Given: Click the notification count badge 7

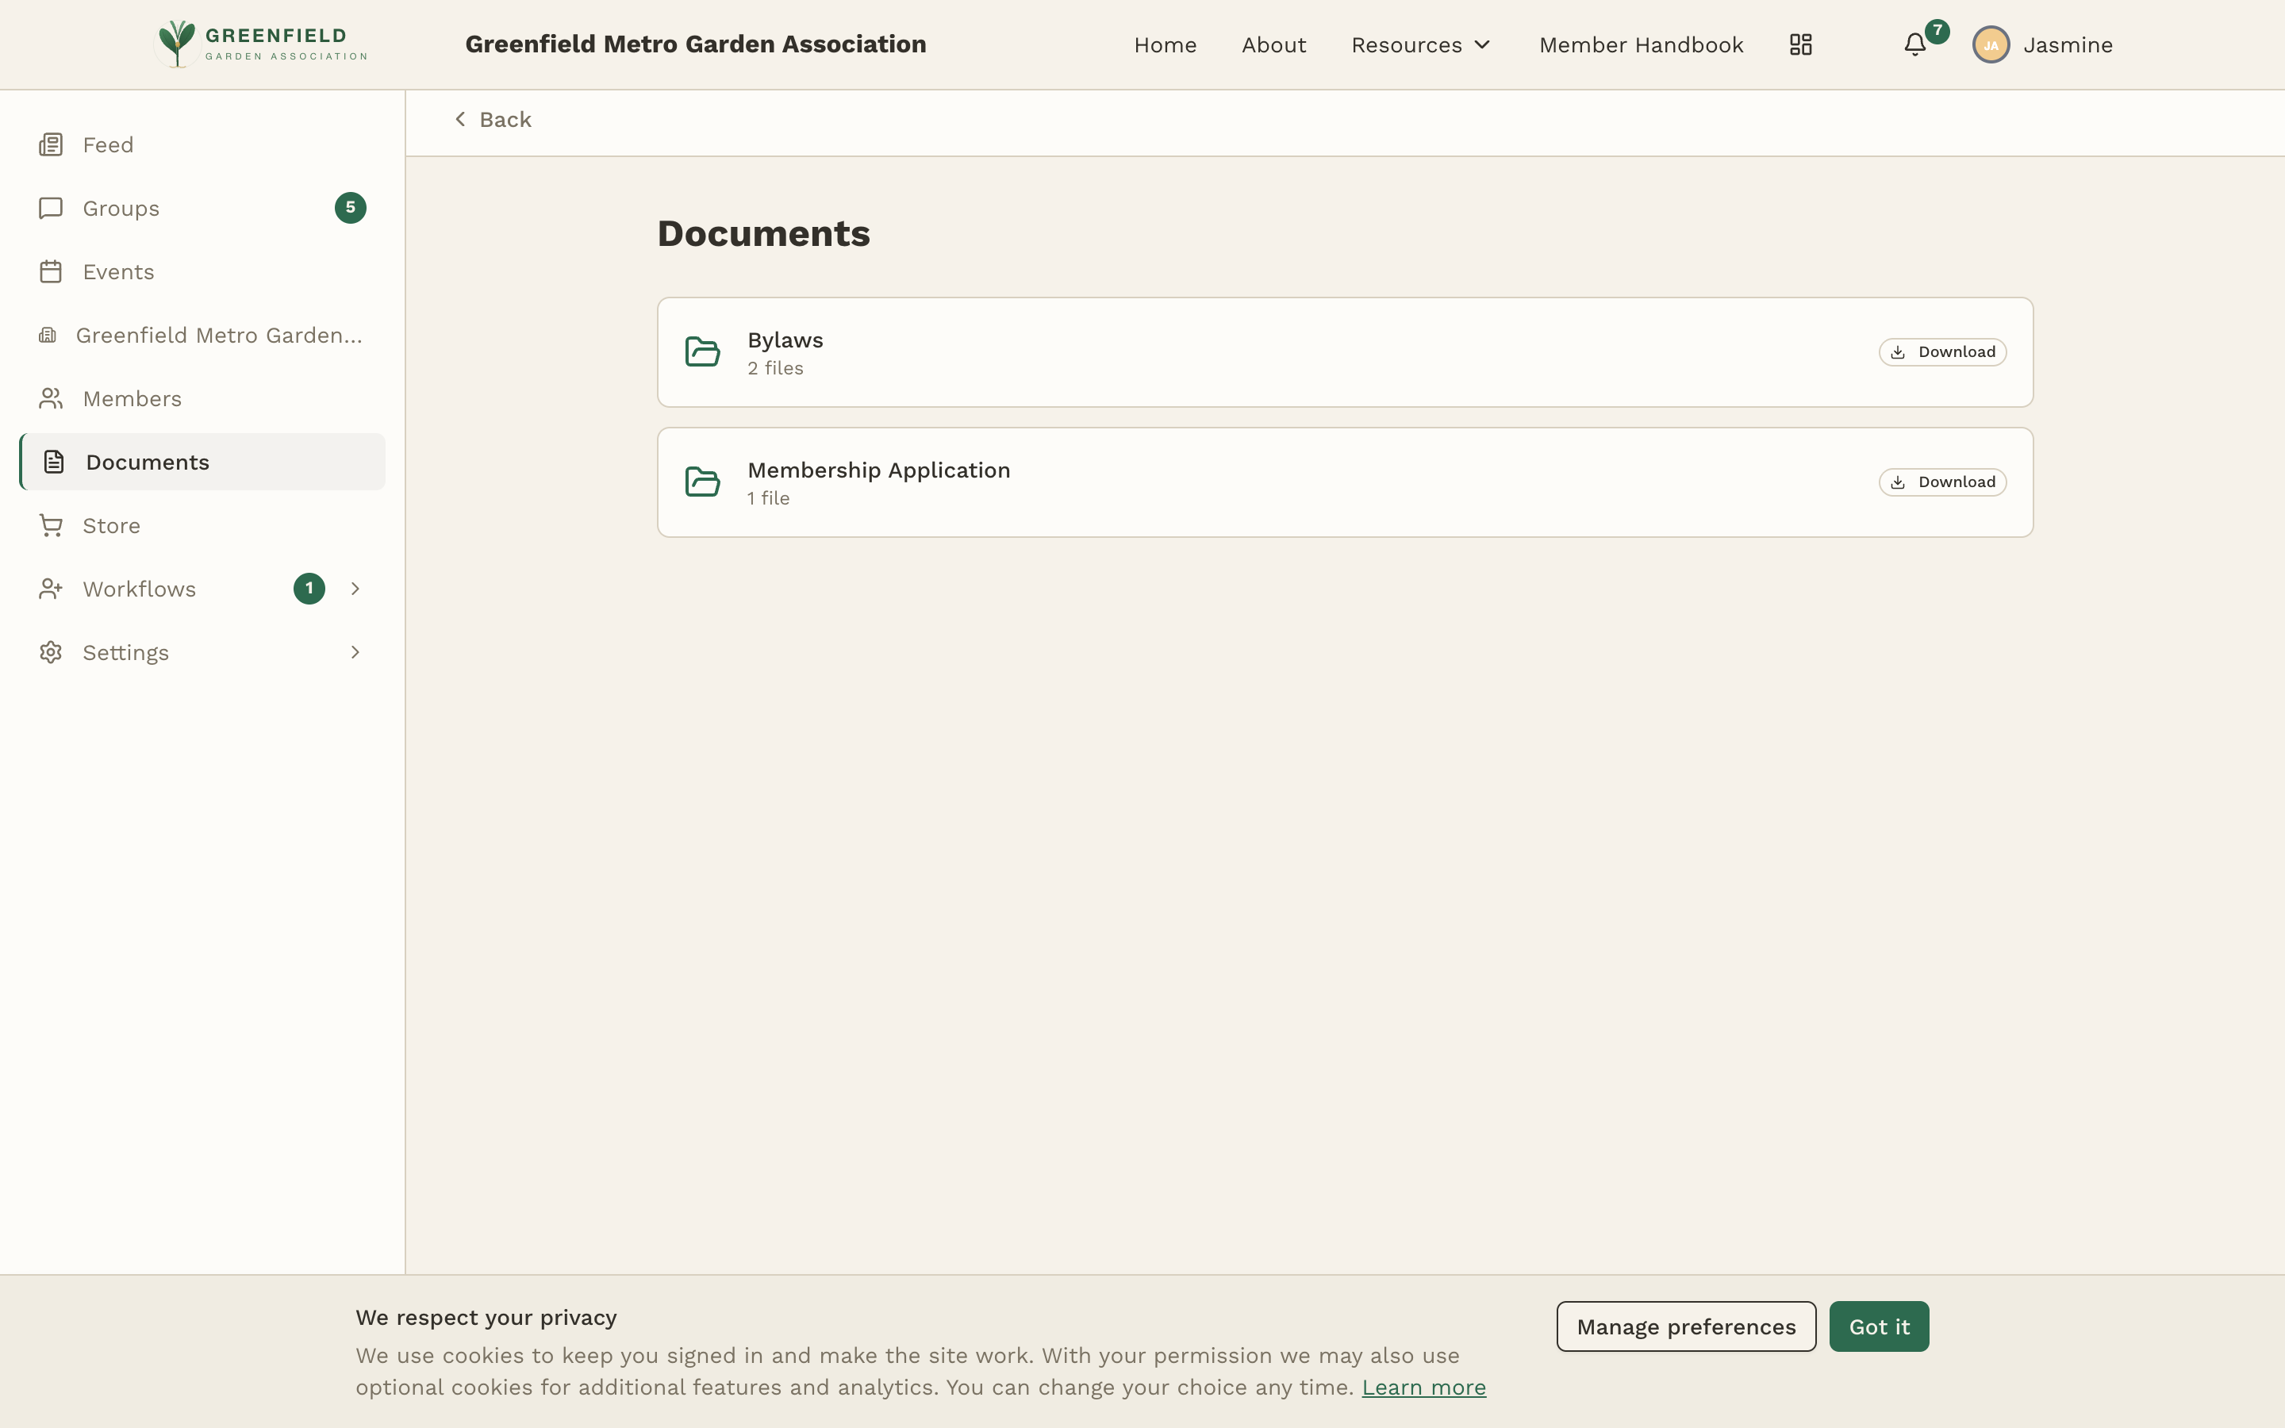Looking at the screenshot, I should (x=1937, y=30).
